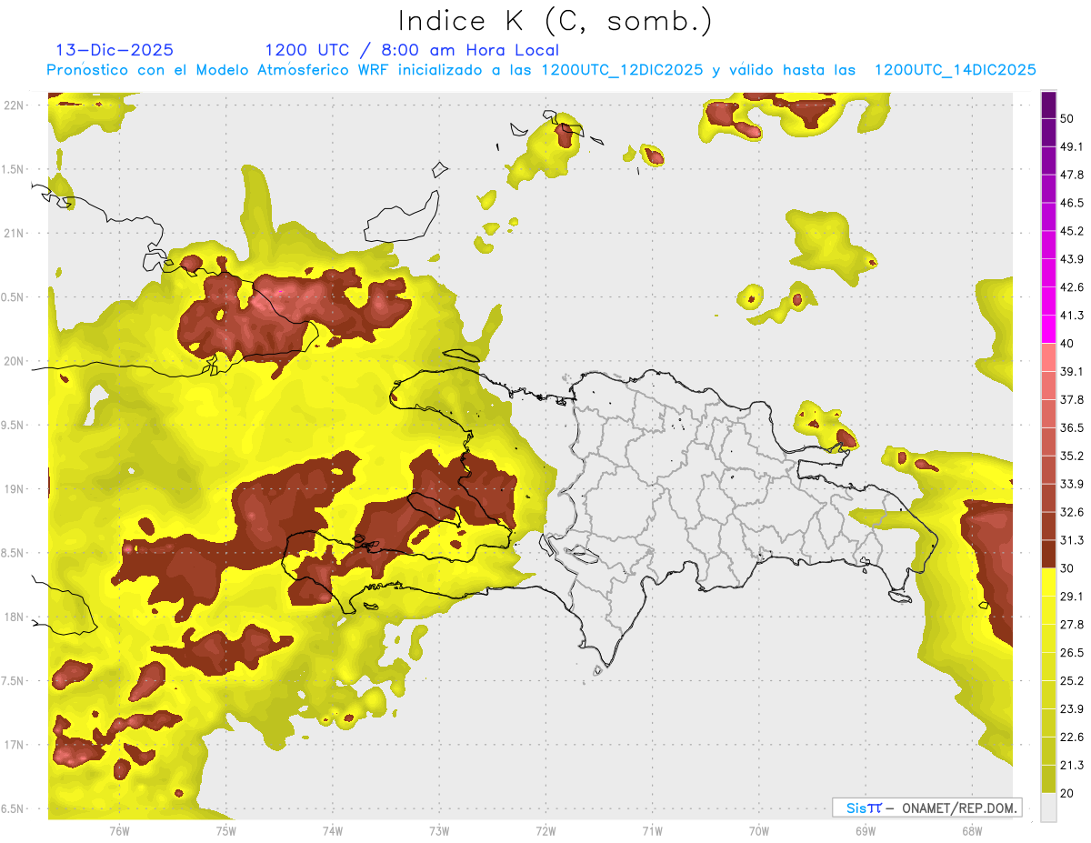The width and height of the screenshot is (1091, 843).
Task: Click the colorbar value '46.5'
Action: [1072, 204]
